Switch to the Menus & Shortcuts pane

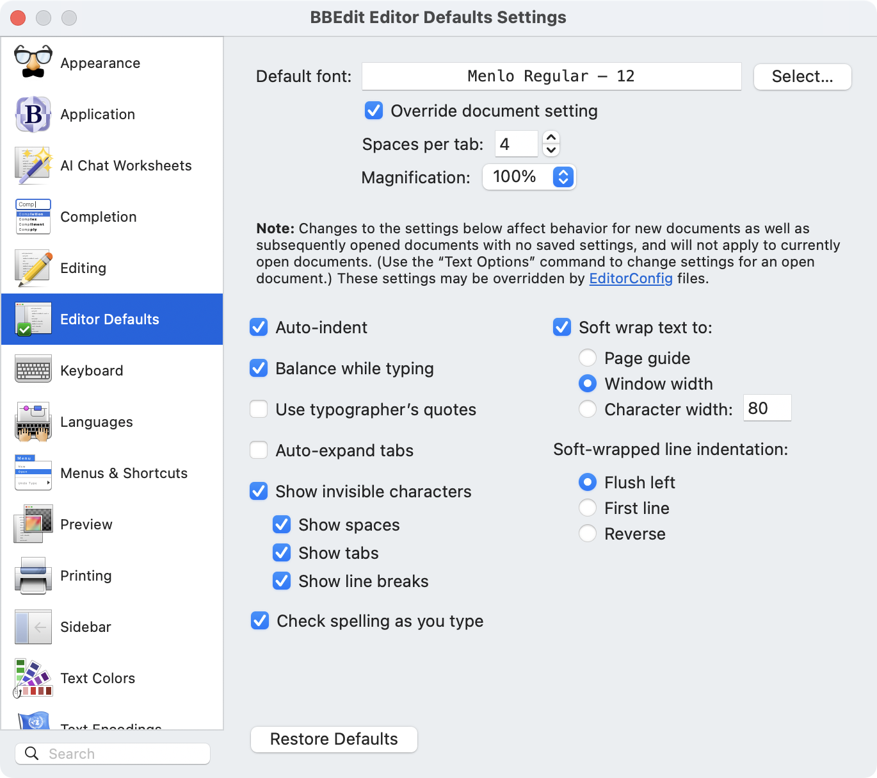(x=124, y=473)
